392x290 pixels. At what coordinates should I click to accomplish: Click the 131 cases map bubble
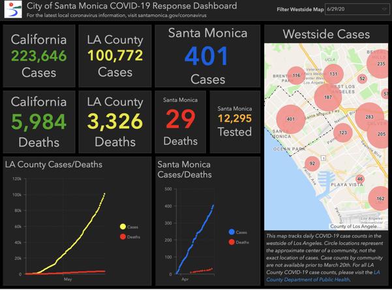click(x=333, y=74)
